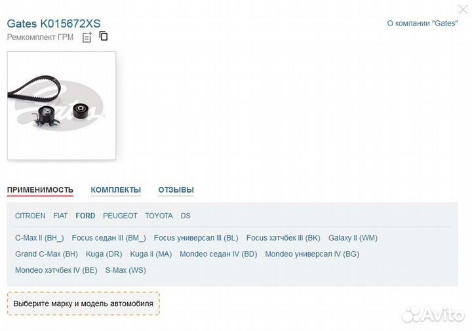The height and width of the screenshot is (331, 472).
Task: Choose Galaxy II (WM) model
Action: 353,238
